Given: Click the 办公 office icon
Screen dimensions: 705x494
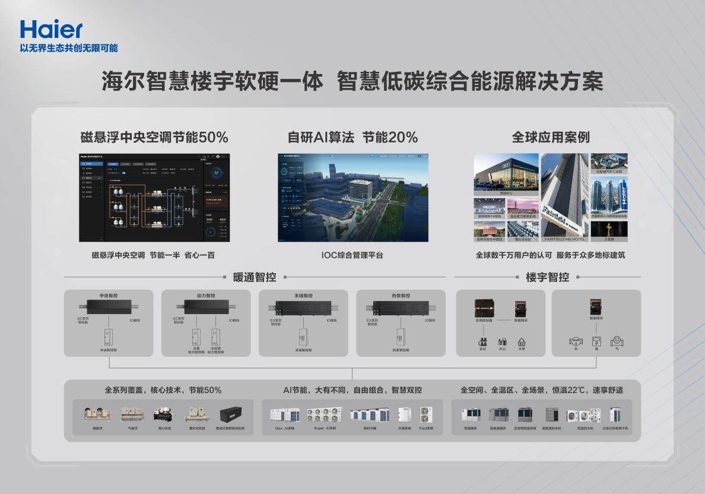Looking at the screenshot, I should click(503, 341).
